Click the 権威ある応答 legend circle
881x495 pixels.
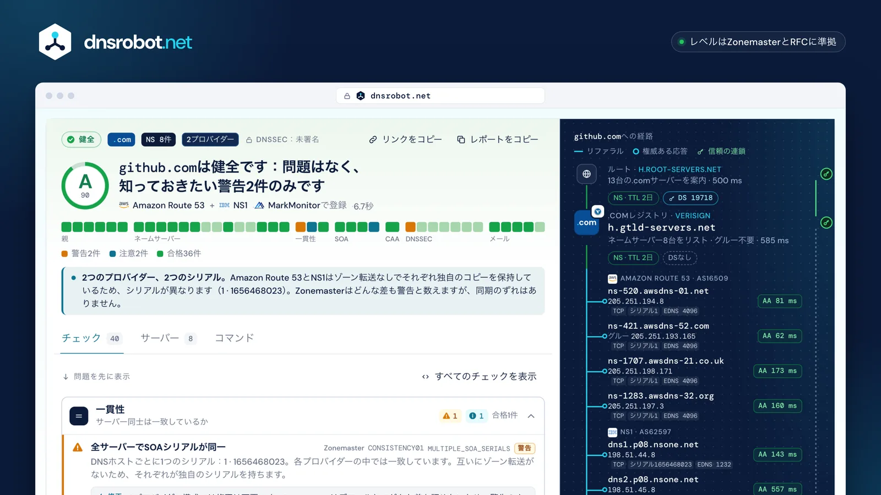[x=636, y=151]
